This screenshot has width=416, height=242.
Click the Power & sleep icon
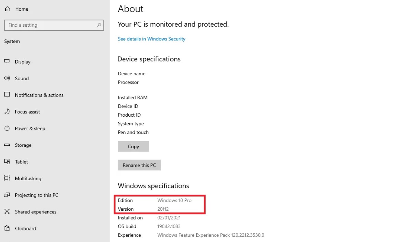pos(7,128)
